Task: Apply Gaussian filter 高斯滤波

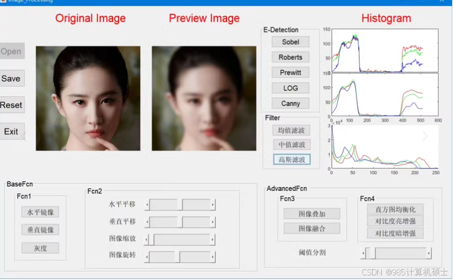Action: point(292,159)
